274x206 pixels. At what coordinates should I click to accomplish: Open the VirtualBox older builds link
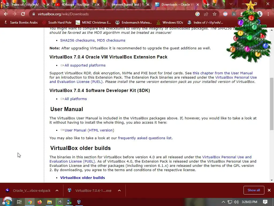coord(82,178)
